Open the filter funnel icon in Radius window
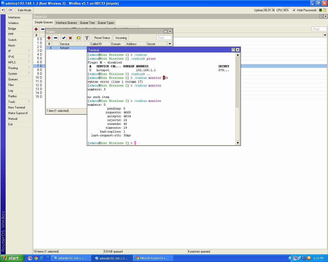The width and height of the screenshot is (328, 262). click(x=87, y=38)
